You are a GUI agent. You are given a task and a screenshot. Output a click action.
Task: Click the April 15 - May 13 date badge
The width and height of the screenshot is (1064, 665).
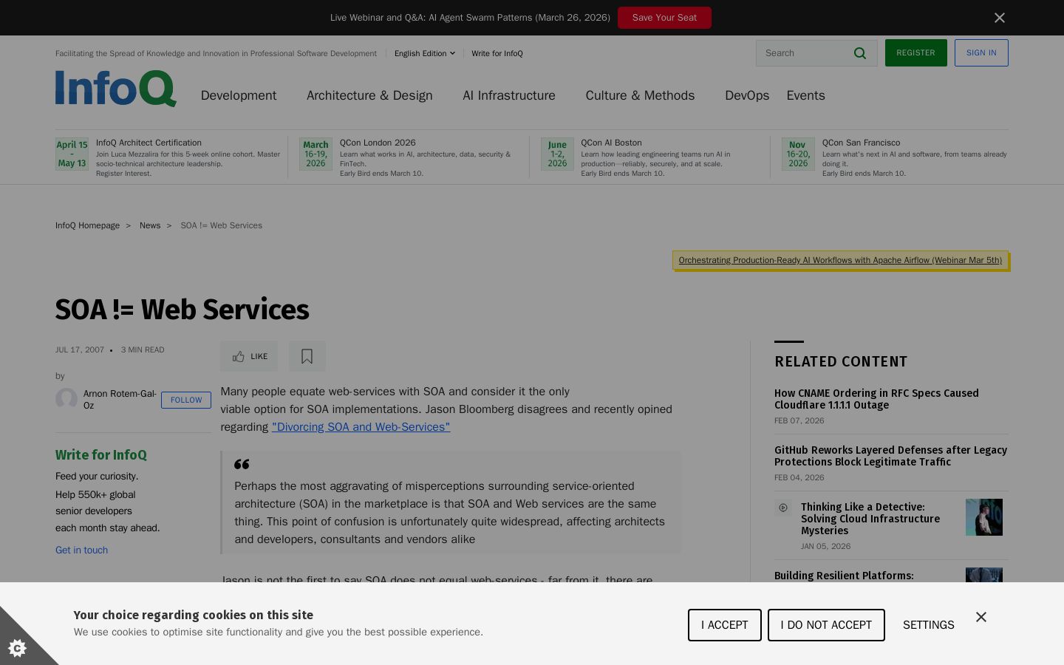tap(72, 154)
